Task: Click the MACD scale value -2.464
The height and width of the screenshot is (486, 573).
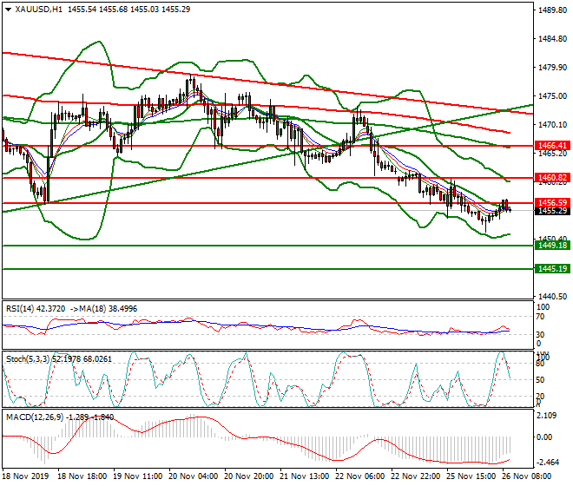Action: tap(549, 463)
